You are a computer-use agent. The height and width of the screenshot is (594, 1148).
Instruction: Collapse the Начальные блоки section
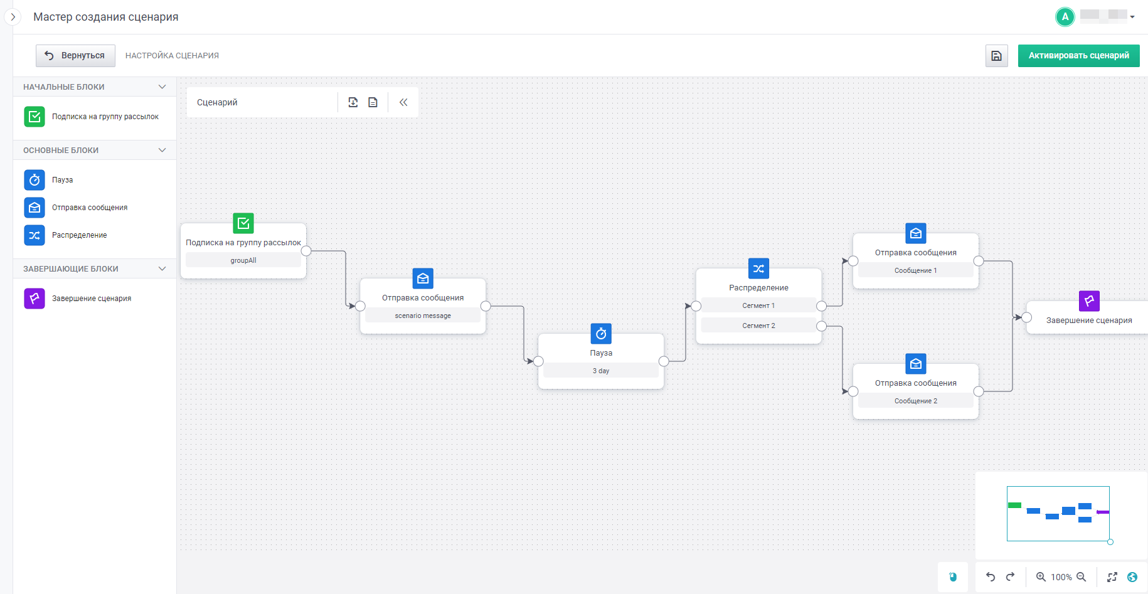coord(162,87)
